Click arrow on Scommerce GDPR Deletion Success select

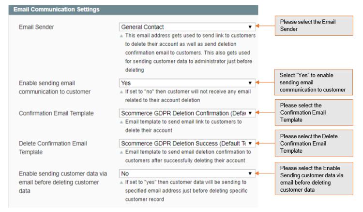250,143
